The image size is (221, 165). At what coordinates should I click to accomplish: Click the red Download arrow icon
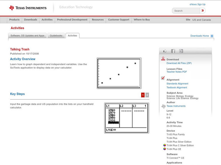[163, 58]
